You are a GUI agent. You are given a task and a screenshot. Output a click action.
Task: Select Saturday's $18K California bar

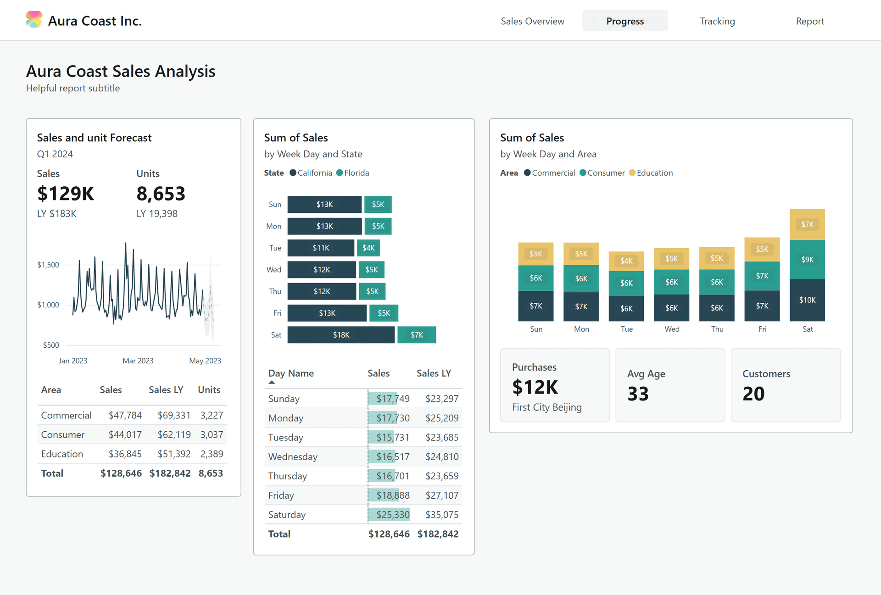(x=341, y=334)
